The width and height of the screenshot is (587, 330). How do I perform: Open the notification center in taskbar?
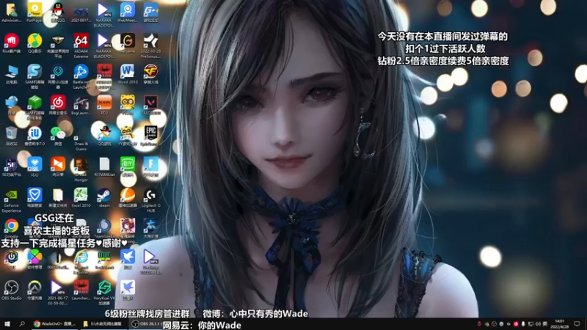click(577, 324)
